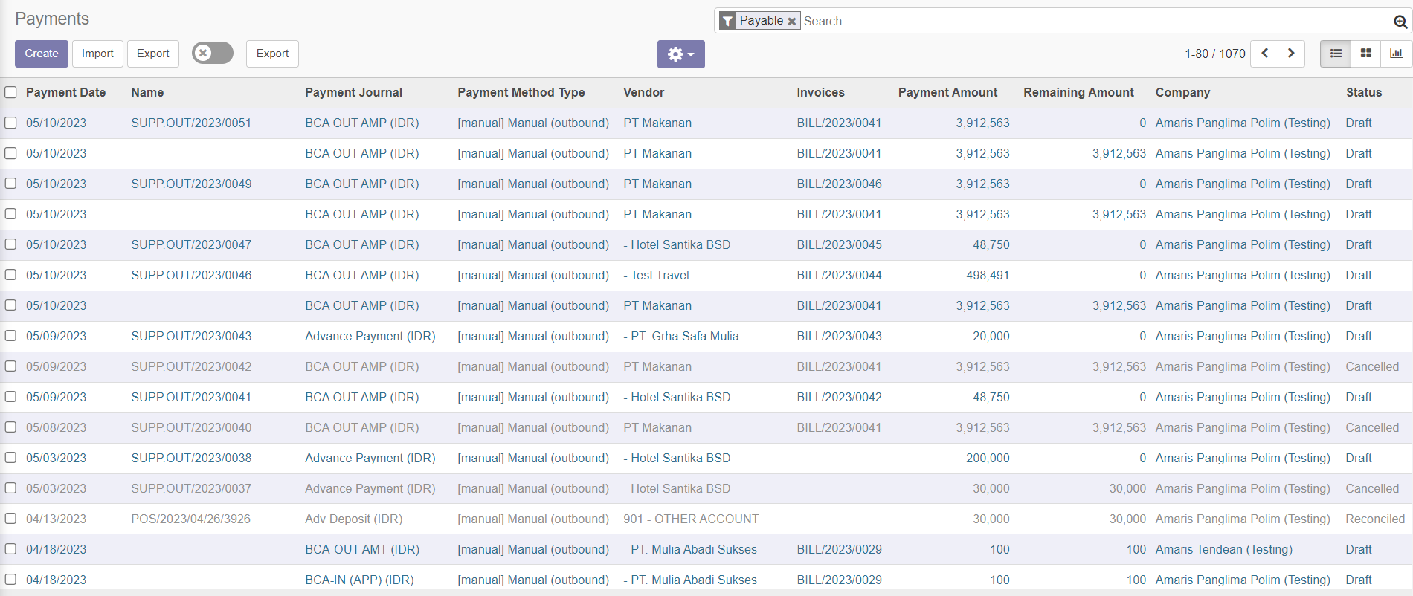Viewport: 1413px width, 596px height.
Task: Click the Create button
Action: tap(42, 54)
